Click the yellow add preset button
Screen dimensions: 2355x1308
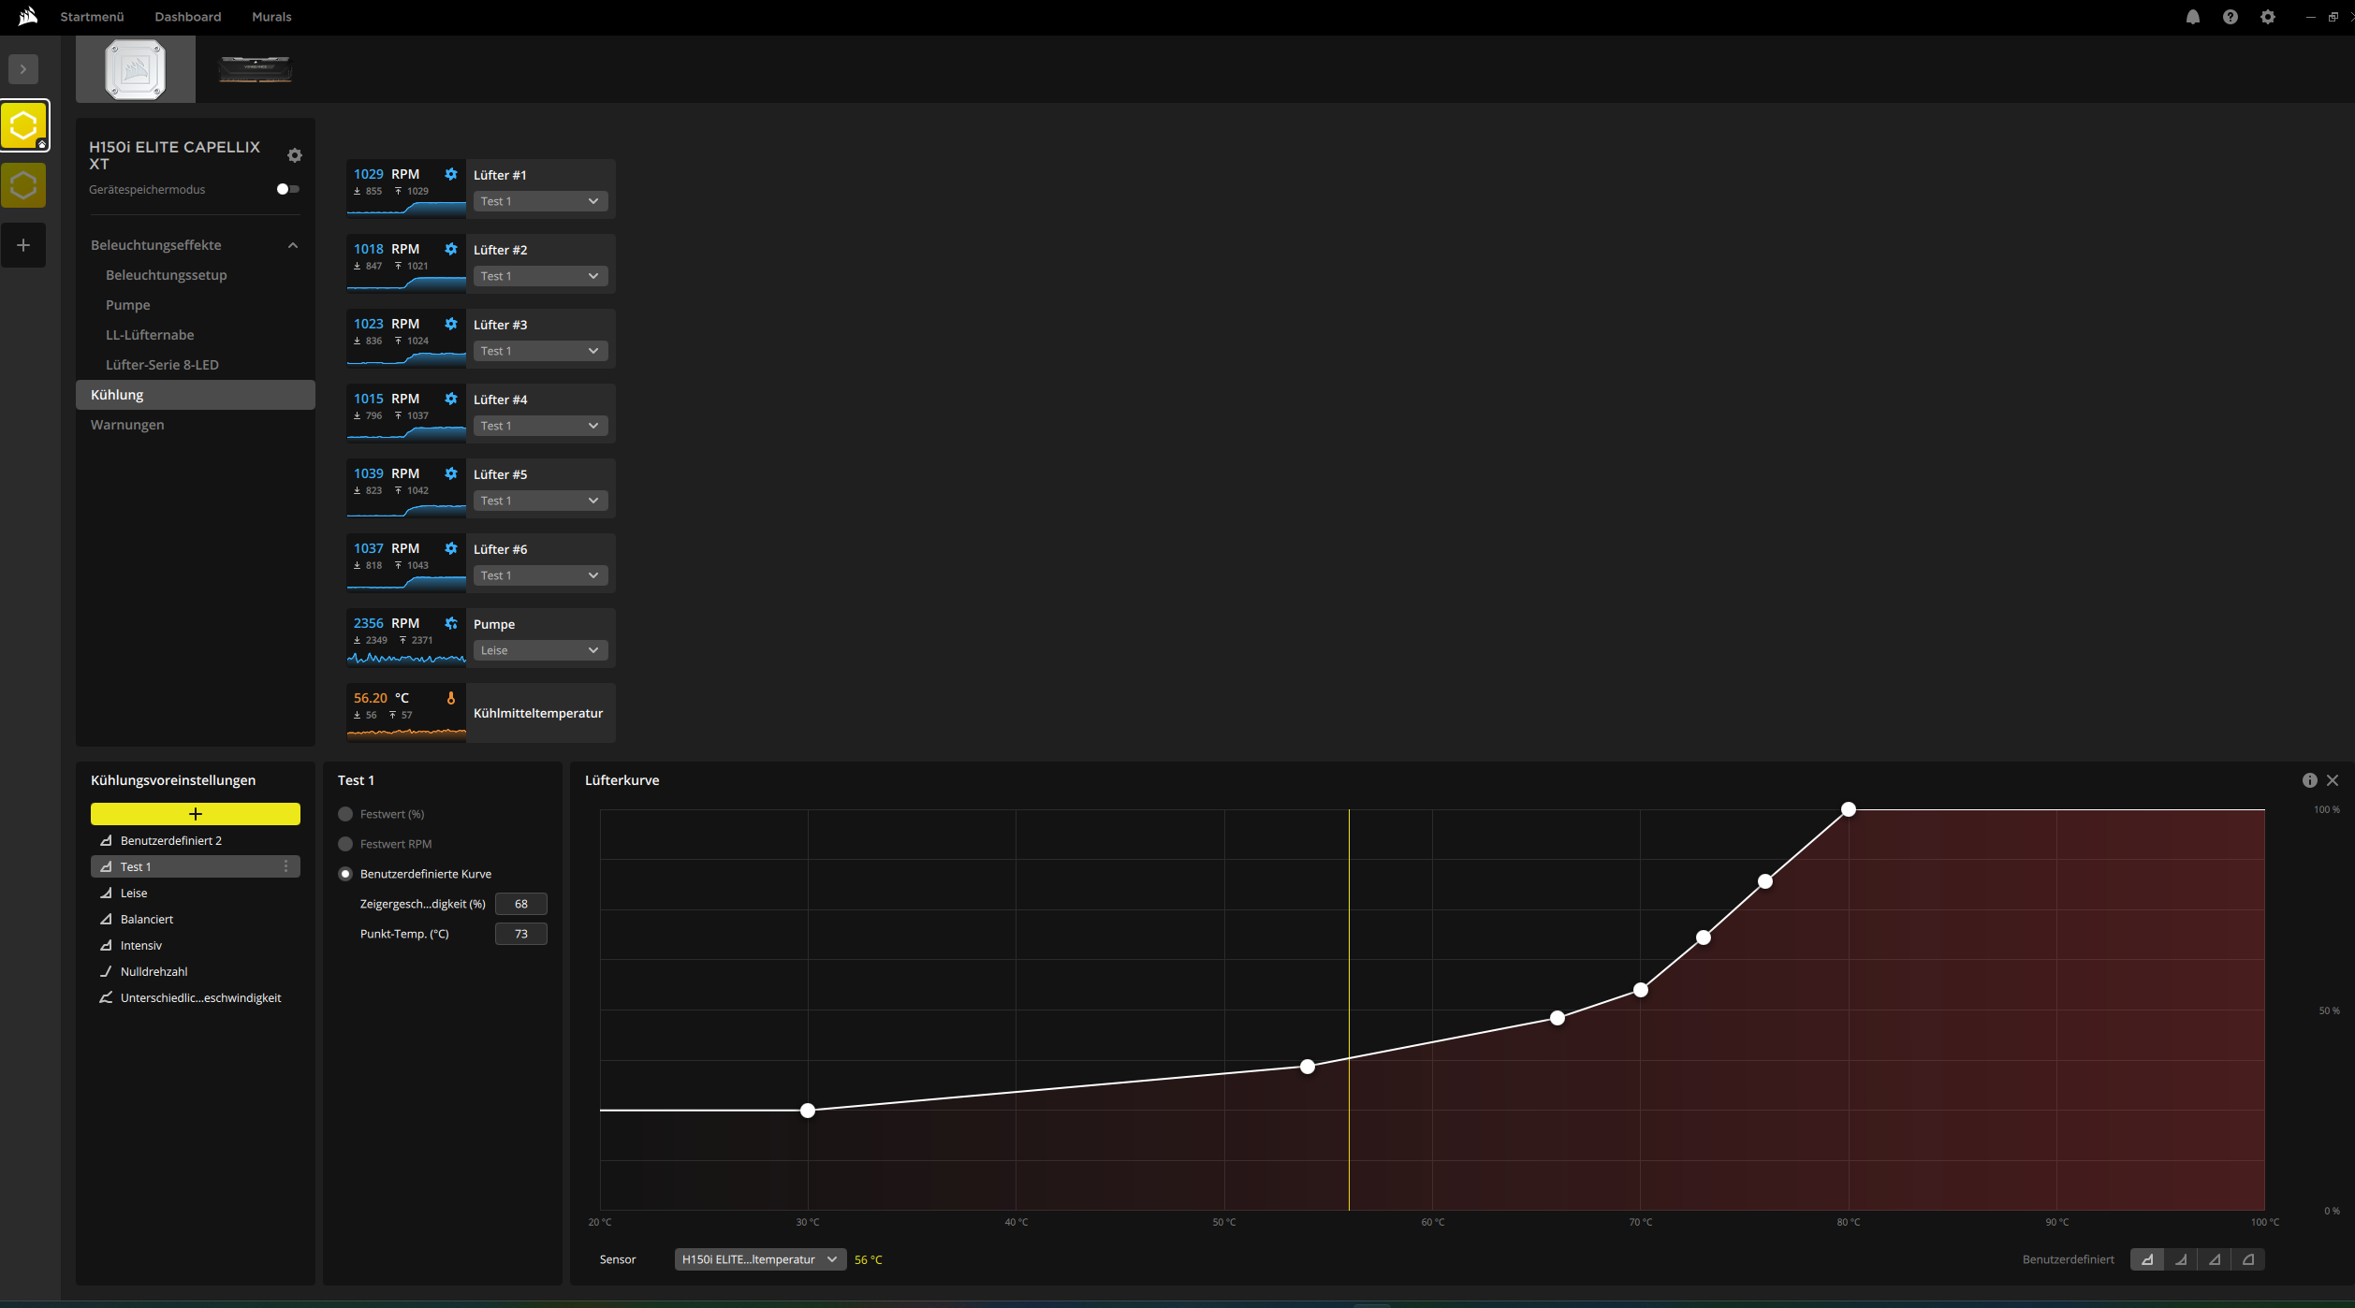pyautogui.click(x=195, y=814)
